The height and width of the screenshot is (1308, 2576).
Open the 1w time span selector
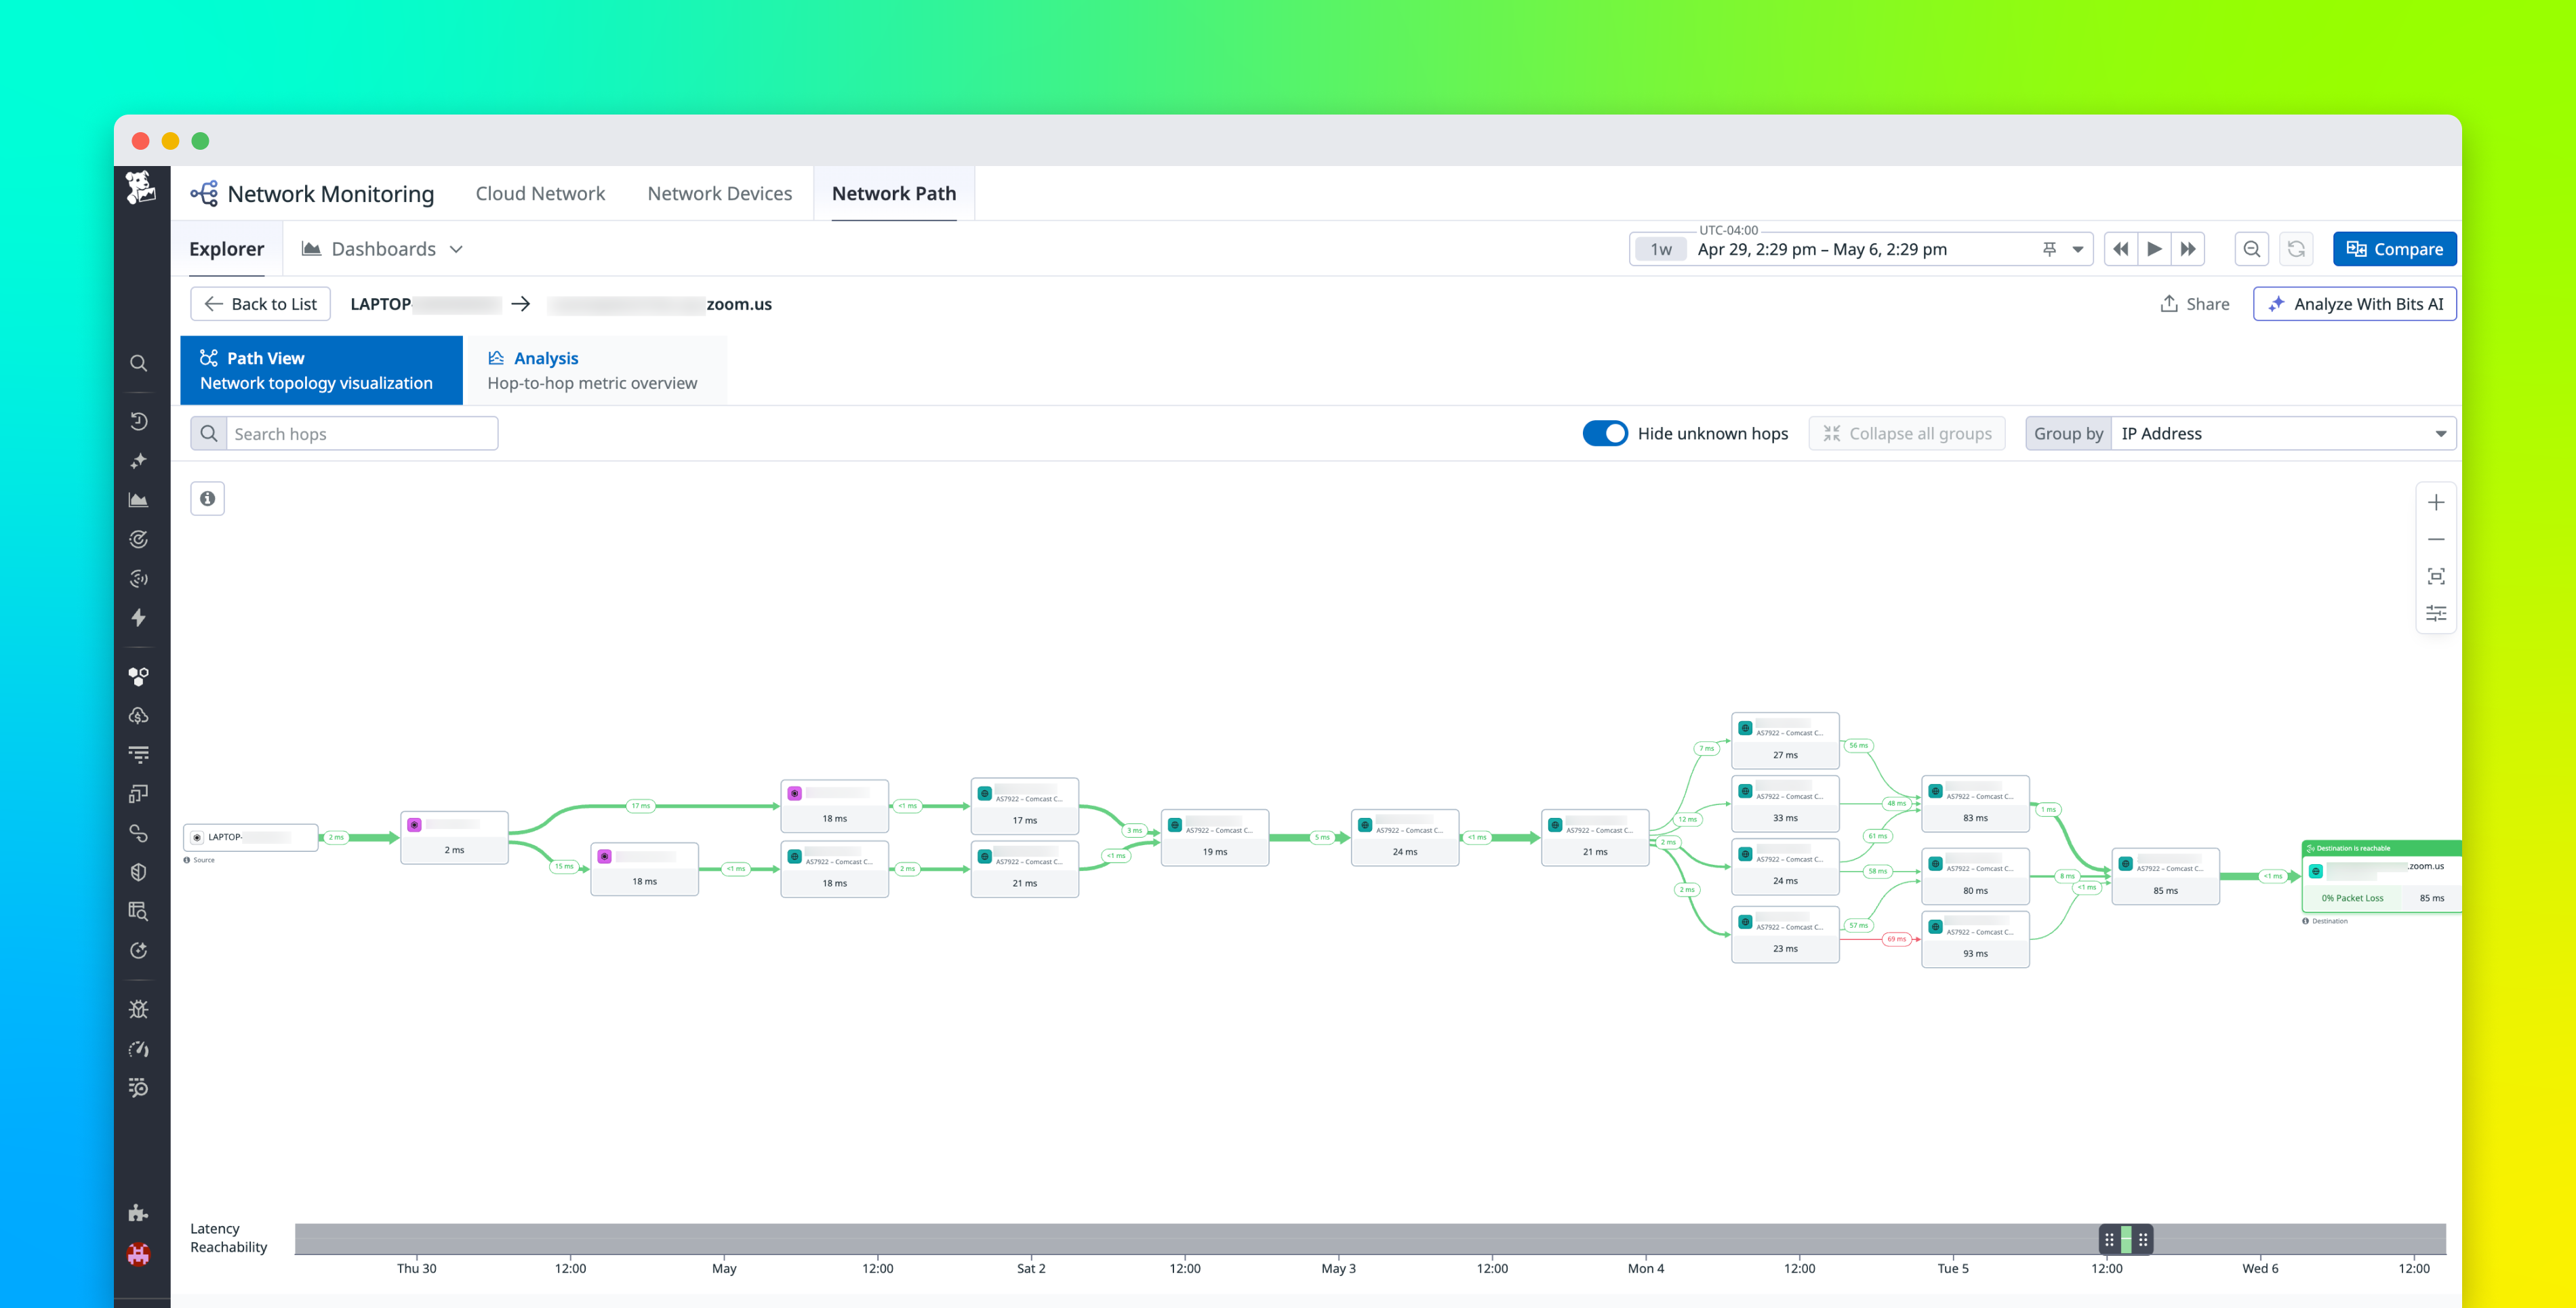coord(1661,249)
